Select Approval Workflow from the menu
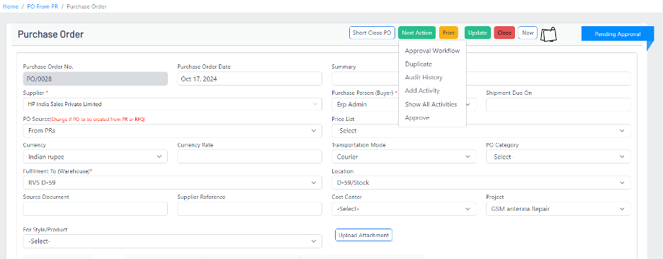This screenshot has width=663, height=259. [432, 51]
